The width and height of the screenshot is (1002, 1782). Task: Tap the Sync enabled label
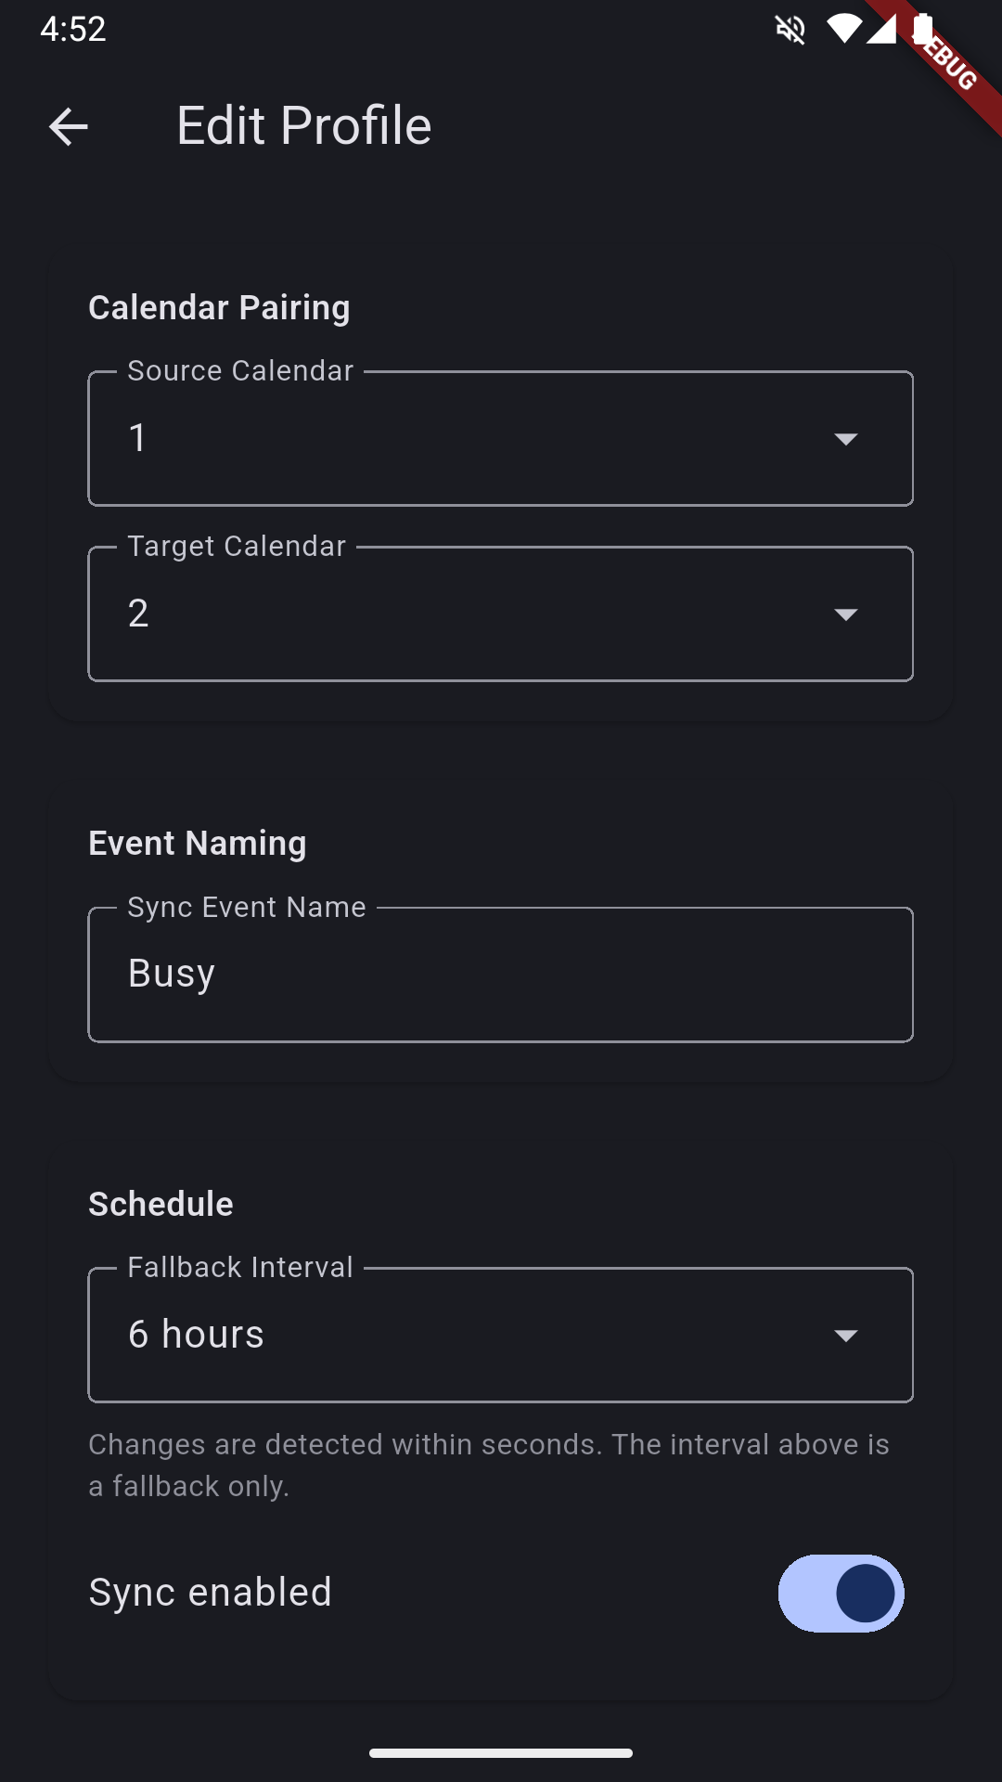click(x=211, y=1593)
